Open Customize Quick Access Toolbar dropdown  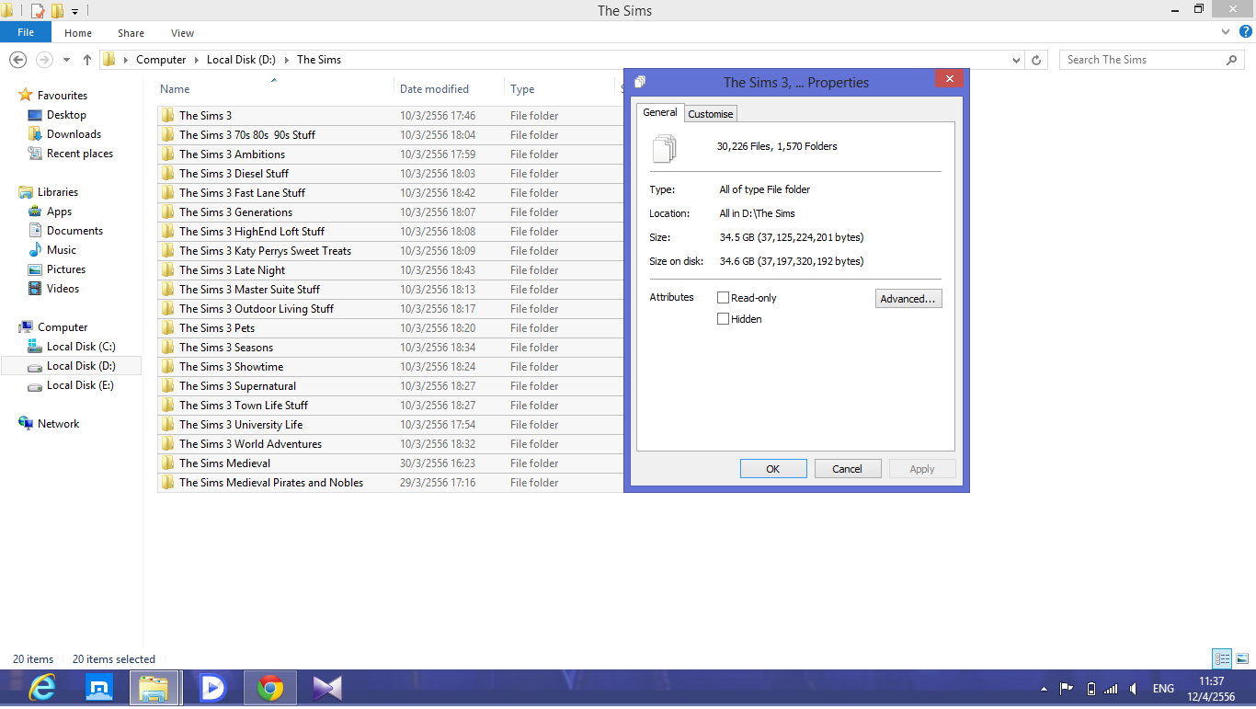pyautogui.click(x=75, y=12)
